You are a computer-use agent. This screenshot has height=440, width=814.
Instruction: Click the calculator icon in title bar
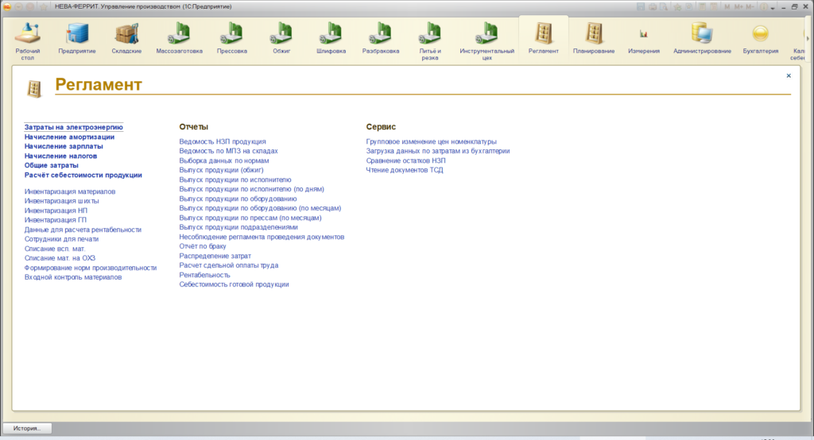pyautogui.click(x=703, y=6)
